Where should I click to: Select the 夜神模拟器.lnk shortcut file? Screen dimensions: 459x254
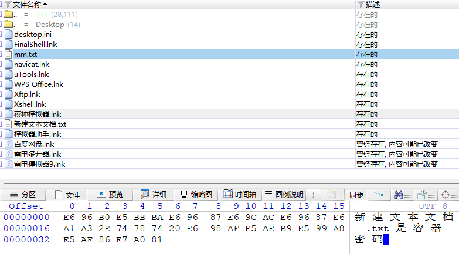coord(38,114)
